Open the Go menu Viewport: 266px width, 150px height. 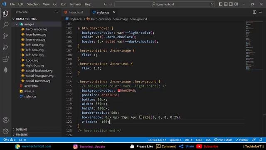click(55, 4)
